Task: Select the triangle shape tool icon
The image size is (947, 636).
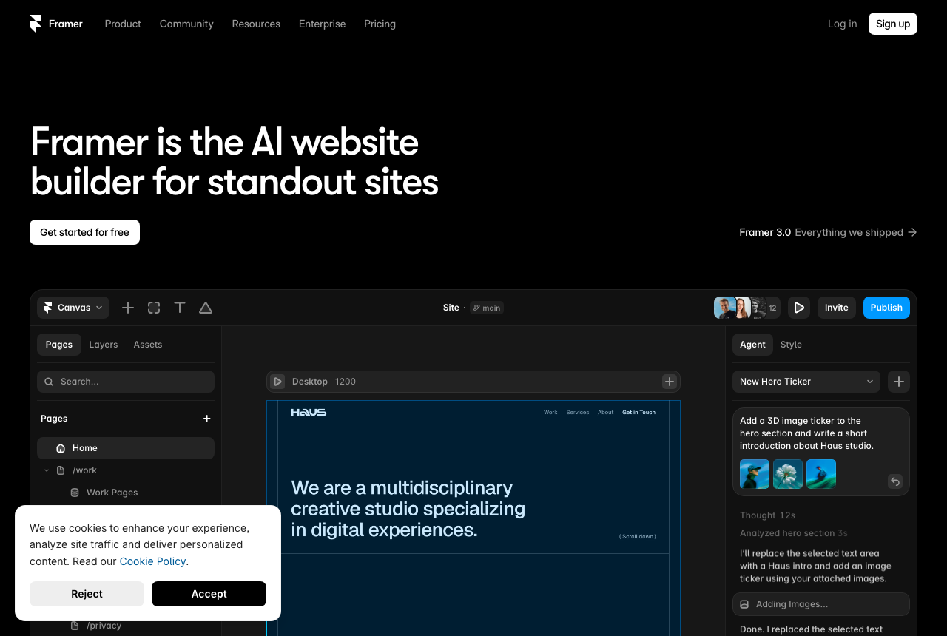Action: coord(206,308)
